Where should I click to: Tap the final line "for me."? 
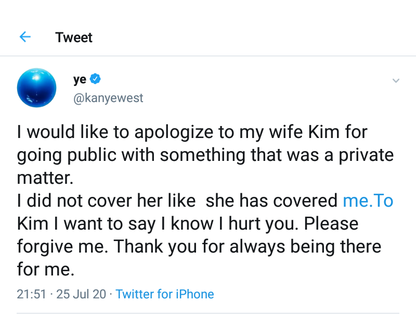(x=45, y=269)
